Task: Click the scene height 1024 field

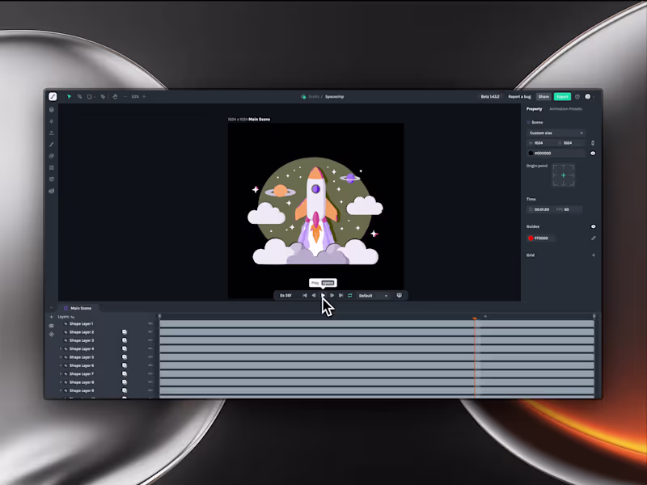Action: tap(571, 143)
